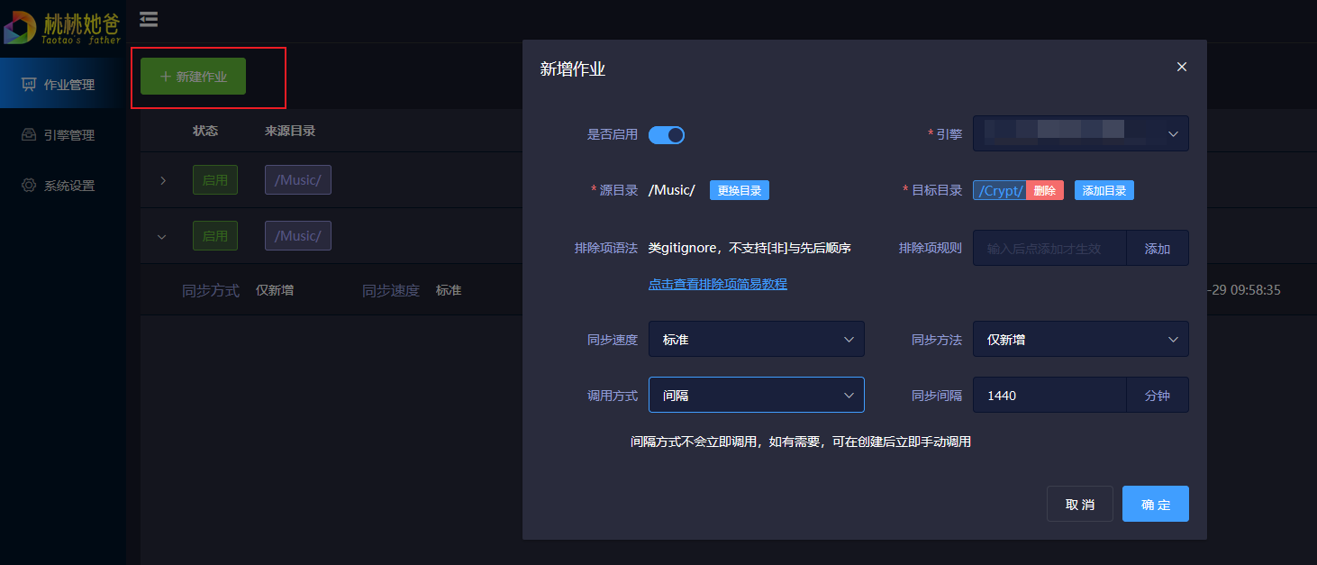Open the 同步方法 dropdown showing 仅新增
This screenshot has height=565, width=1317.
click(x=1080, y=340)
